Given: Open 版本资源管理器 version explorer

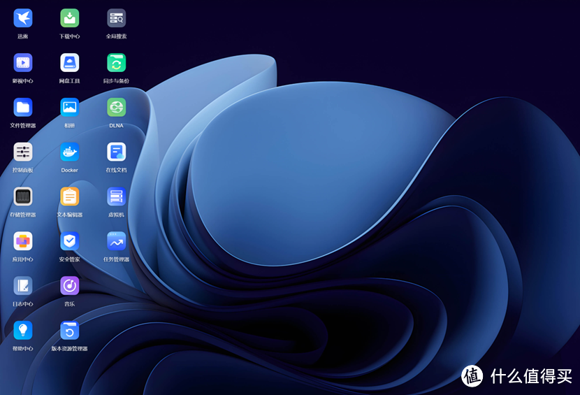Looking at the screenshot, I should (x=70, y=330).
